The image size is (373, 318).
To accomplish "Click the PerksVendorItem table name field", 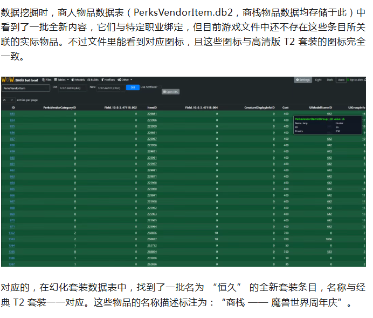I will coord(25,87).
